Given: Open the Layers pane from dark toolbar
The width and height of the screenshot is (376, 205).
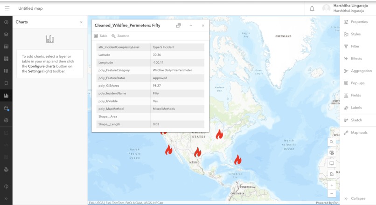Looking at the screenshot, I should 6,34.
